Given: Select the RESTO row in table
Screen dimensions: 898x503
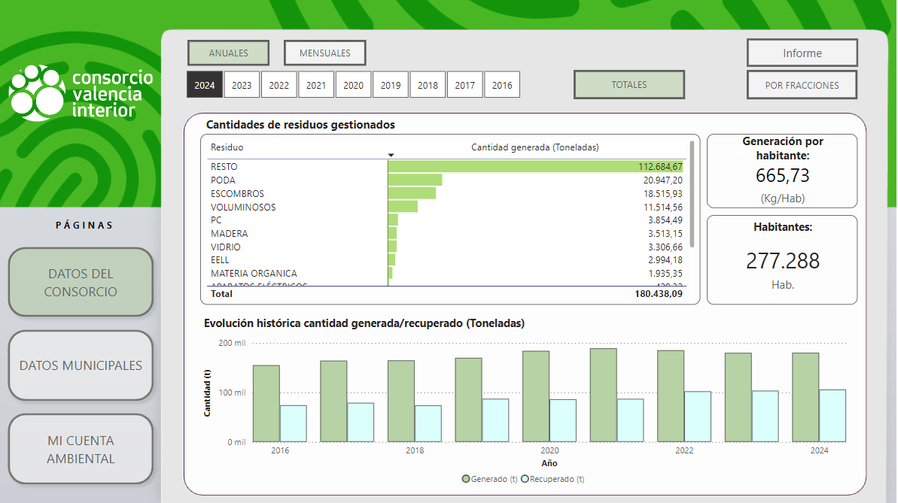Looking at the screenshot, I should click(223, 166).
